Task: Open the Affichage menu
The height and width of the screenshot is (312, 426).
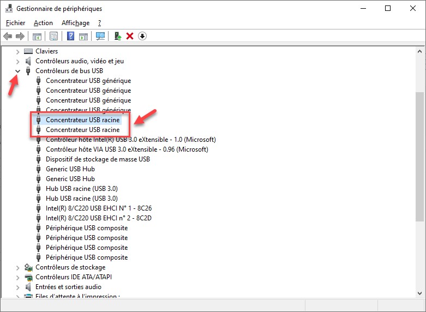Action: click(75, 23)
